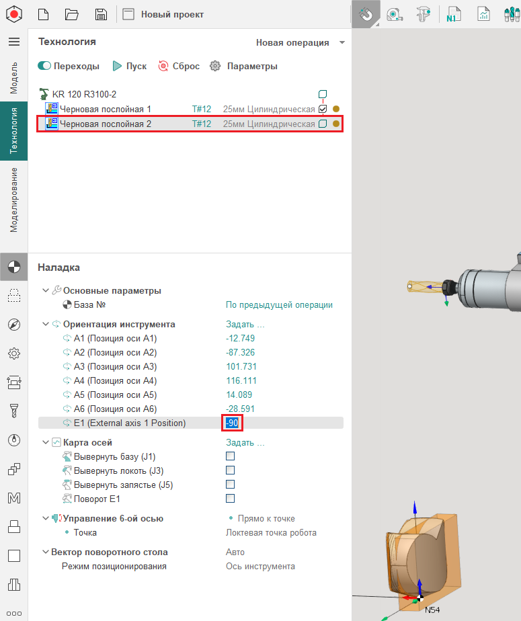
Task: Save the project using the floppy disk icon
Action: pos(101,14)
